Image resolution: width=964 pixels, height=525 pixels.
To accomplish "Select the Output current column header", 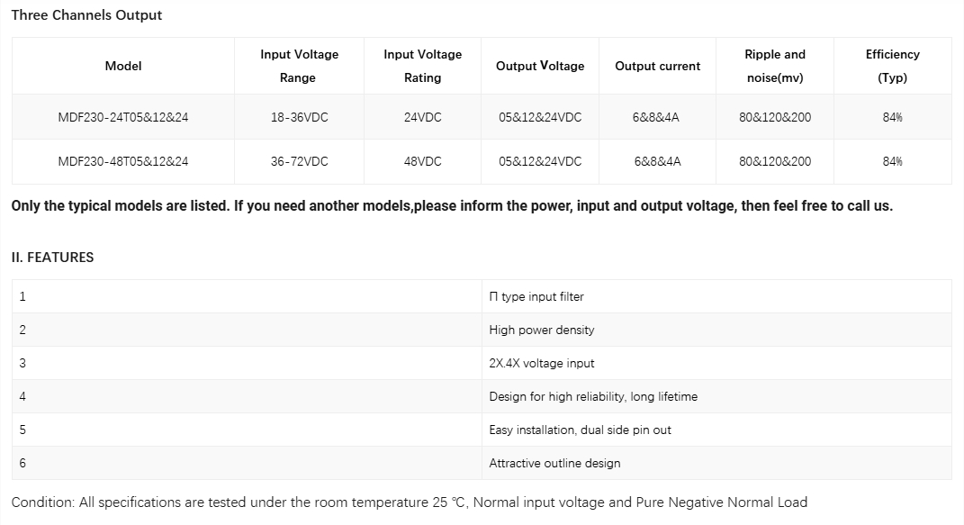I will (657, 66).
